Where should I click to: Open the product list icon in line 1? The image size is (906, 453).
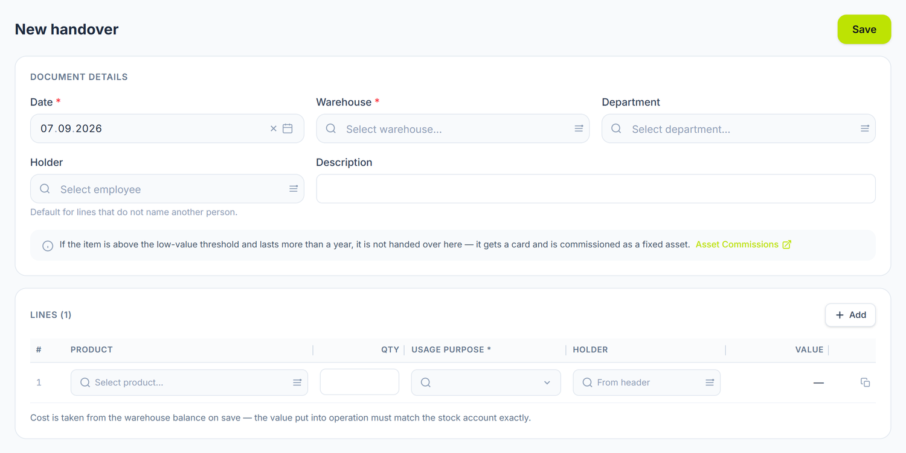[297, 382]
